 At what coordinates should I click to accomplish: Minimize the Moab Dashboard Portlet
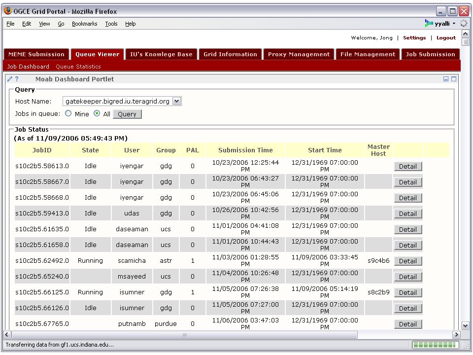coord(446,79)
